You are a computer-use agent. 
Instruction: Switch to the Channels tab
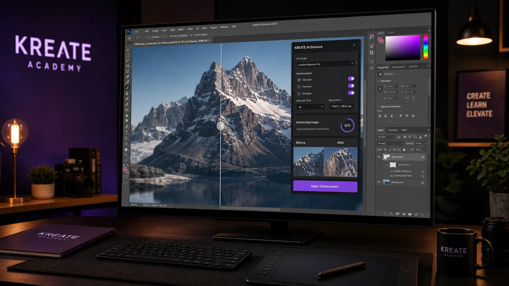click(x=392, y=130)
